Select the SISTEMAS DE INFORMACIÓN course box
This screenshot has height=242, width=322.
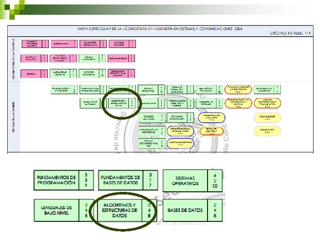[180, 117]
